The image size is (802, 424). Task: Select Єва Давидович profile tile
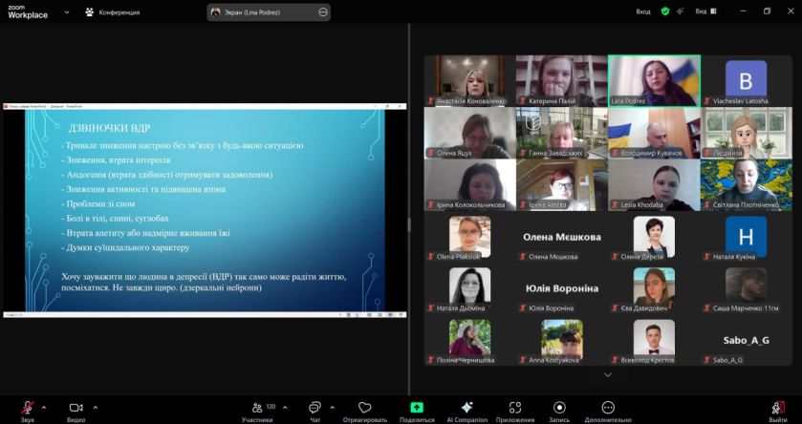(654, 289)
